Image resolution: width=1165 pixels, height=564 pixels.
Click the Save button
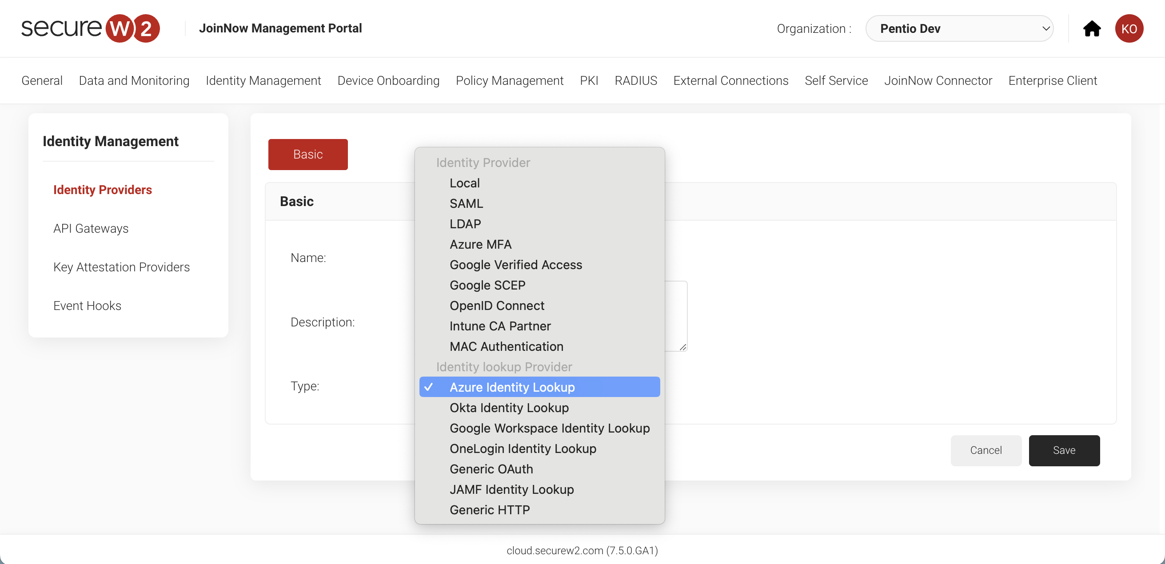click(x=1064, y=450)
